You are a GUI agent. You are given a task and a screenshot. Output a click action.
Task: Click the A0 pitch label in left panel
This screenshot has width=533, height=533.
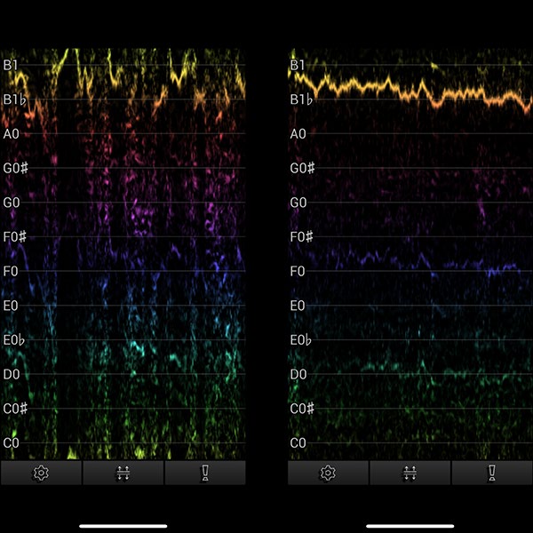(11, 134)
